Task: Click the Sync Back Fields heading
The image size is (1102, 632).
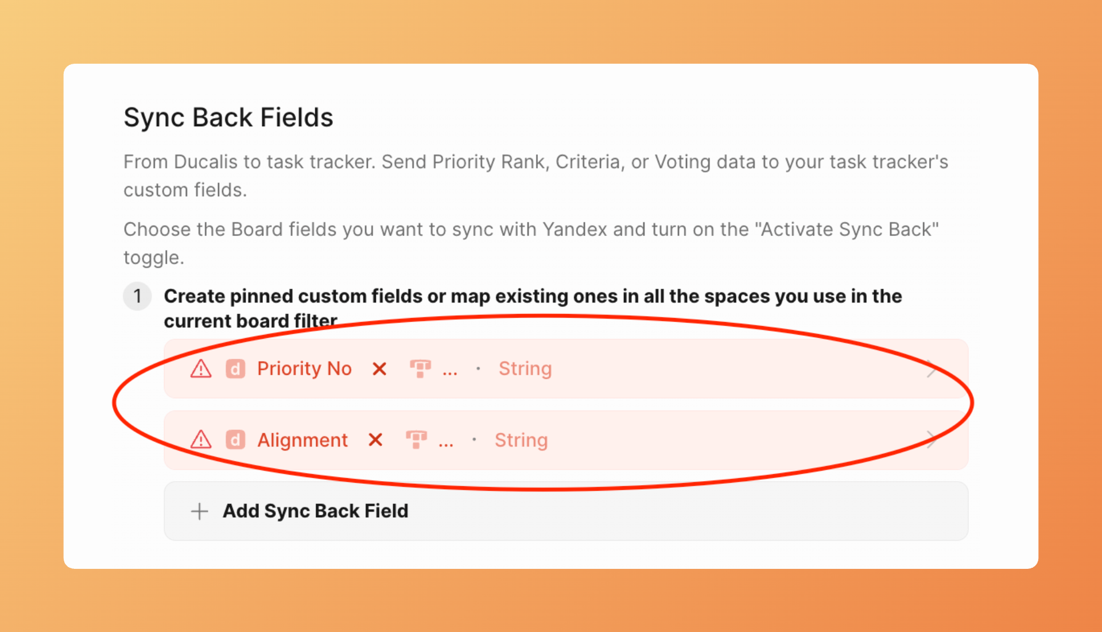Action: point(228,118)
